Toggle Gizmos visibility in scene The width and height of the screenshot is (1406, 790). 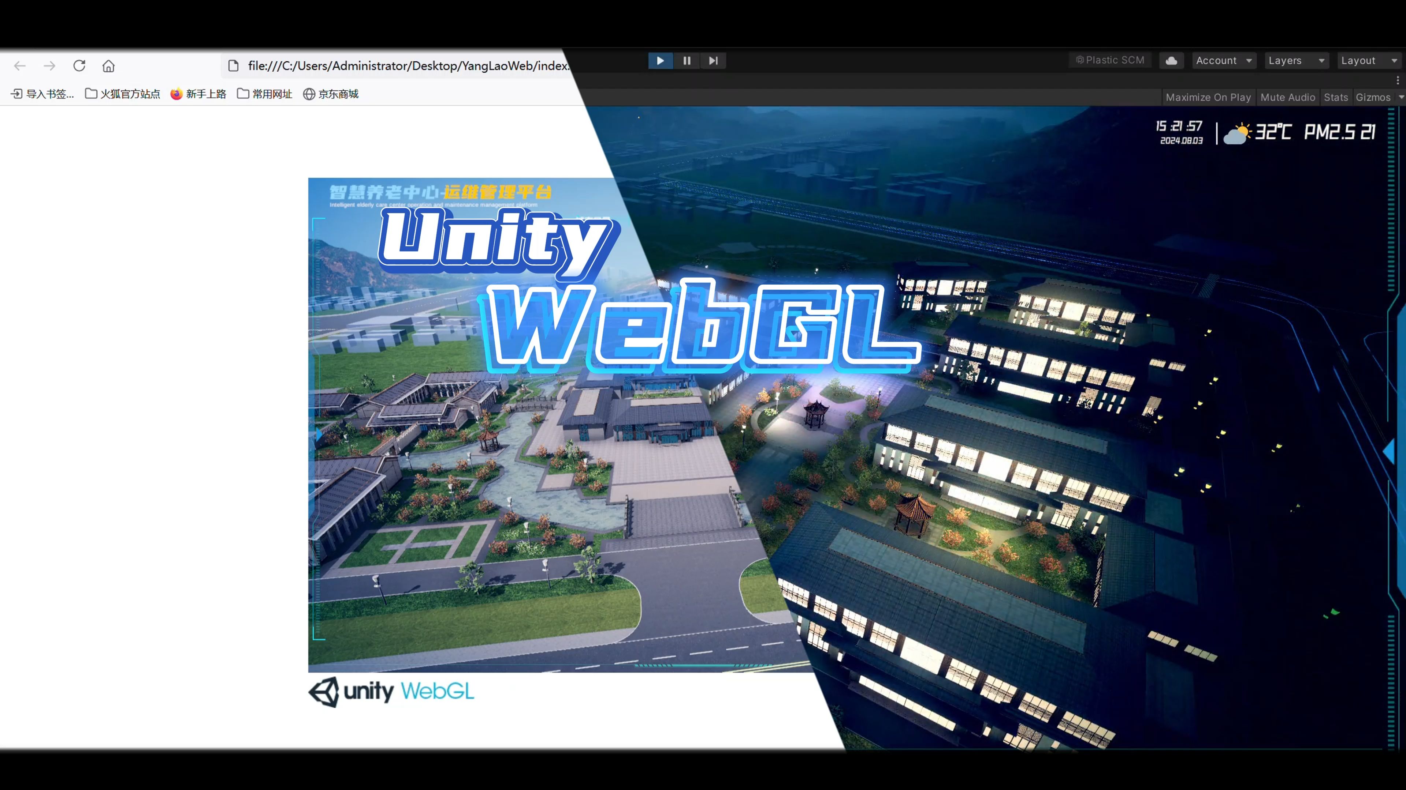coord(1372,97)
